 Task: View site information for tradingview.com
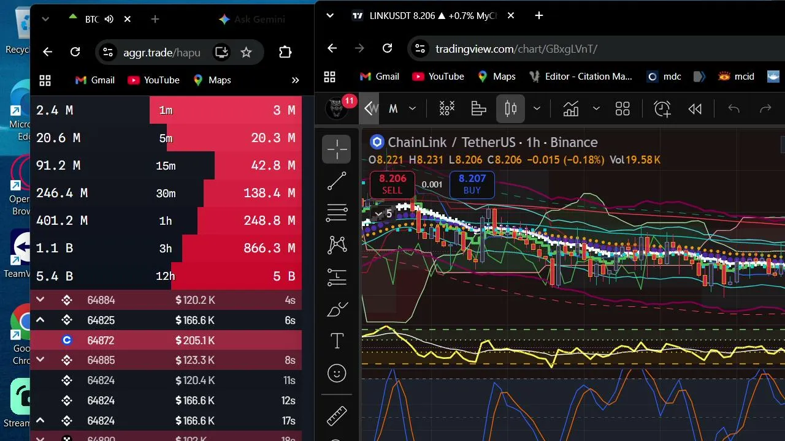click(419, 48)
